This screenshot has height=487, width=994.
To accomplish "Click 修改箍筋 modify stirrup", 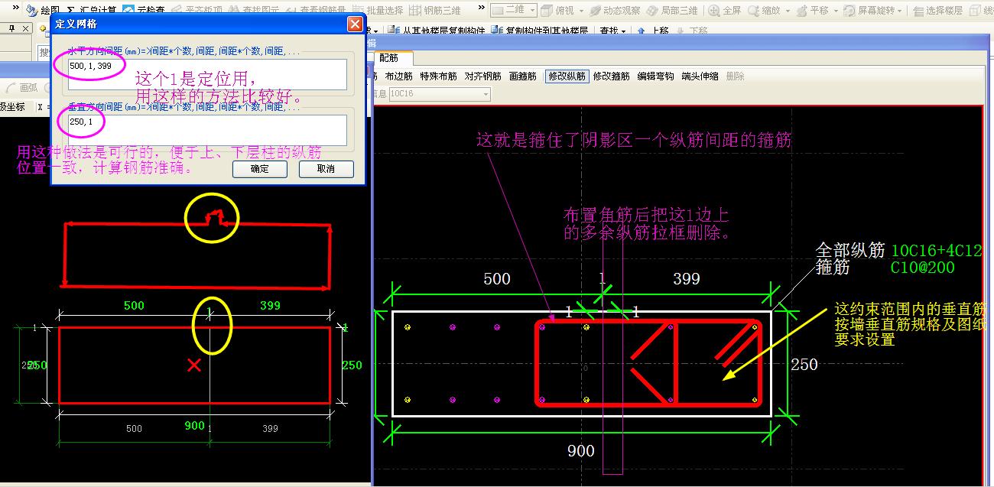I will click(612, 76).
